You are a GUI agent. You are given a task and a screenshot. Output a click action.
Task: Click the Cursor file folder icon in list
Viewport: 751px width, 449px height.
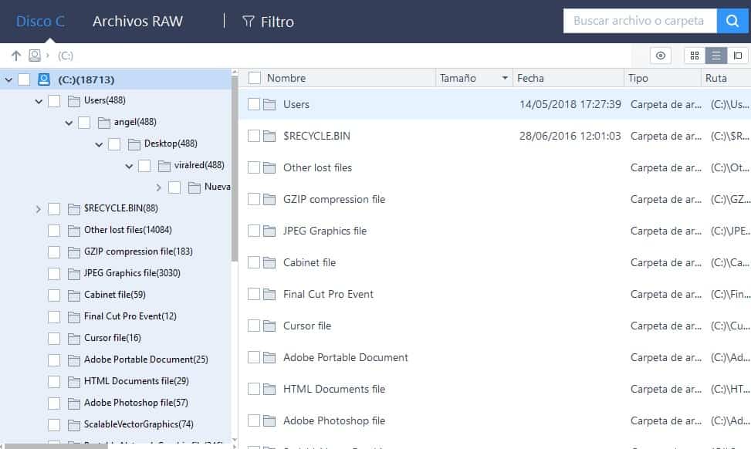(269, 326)
